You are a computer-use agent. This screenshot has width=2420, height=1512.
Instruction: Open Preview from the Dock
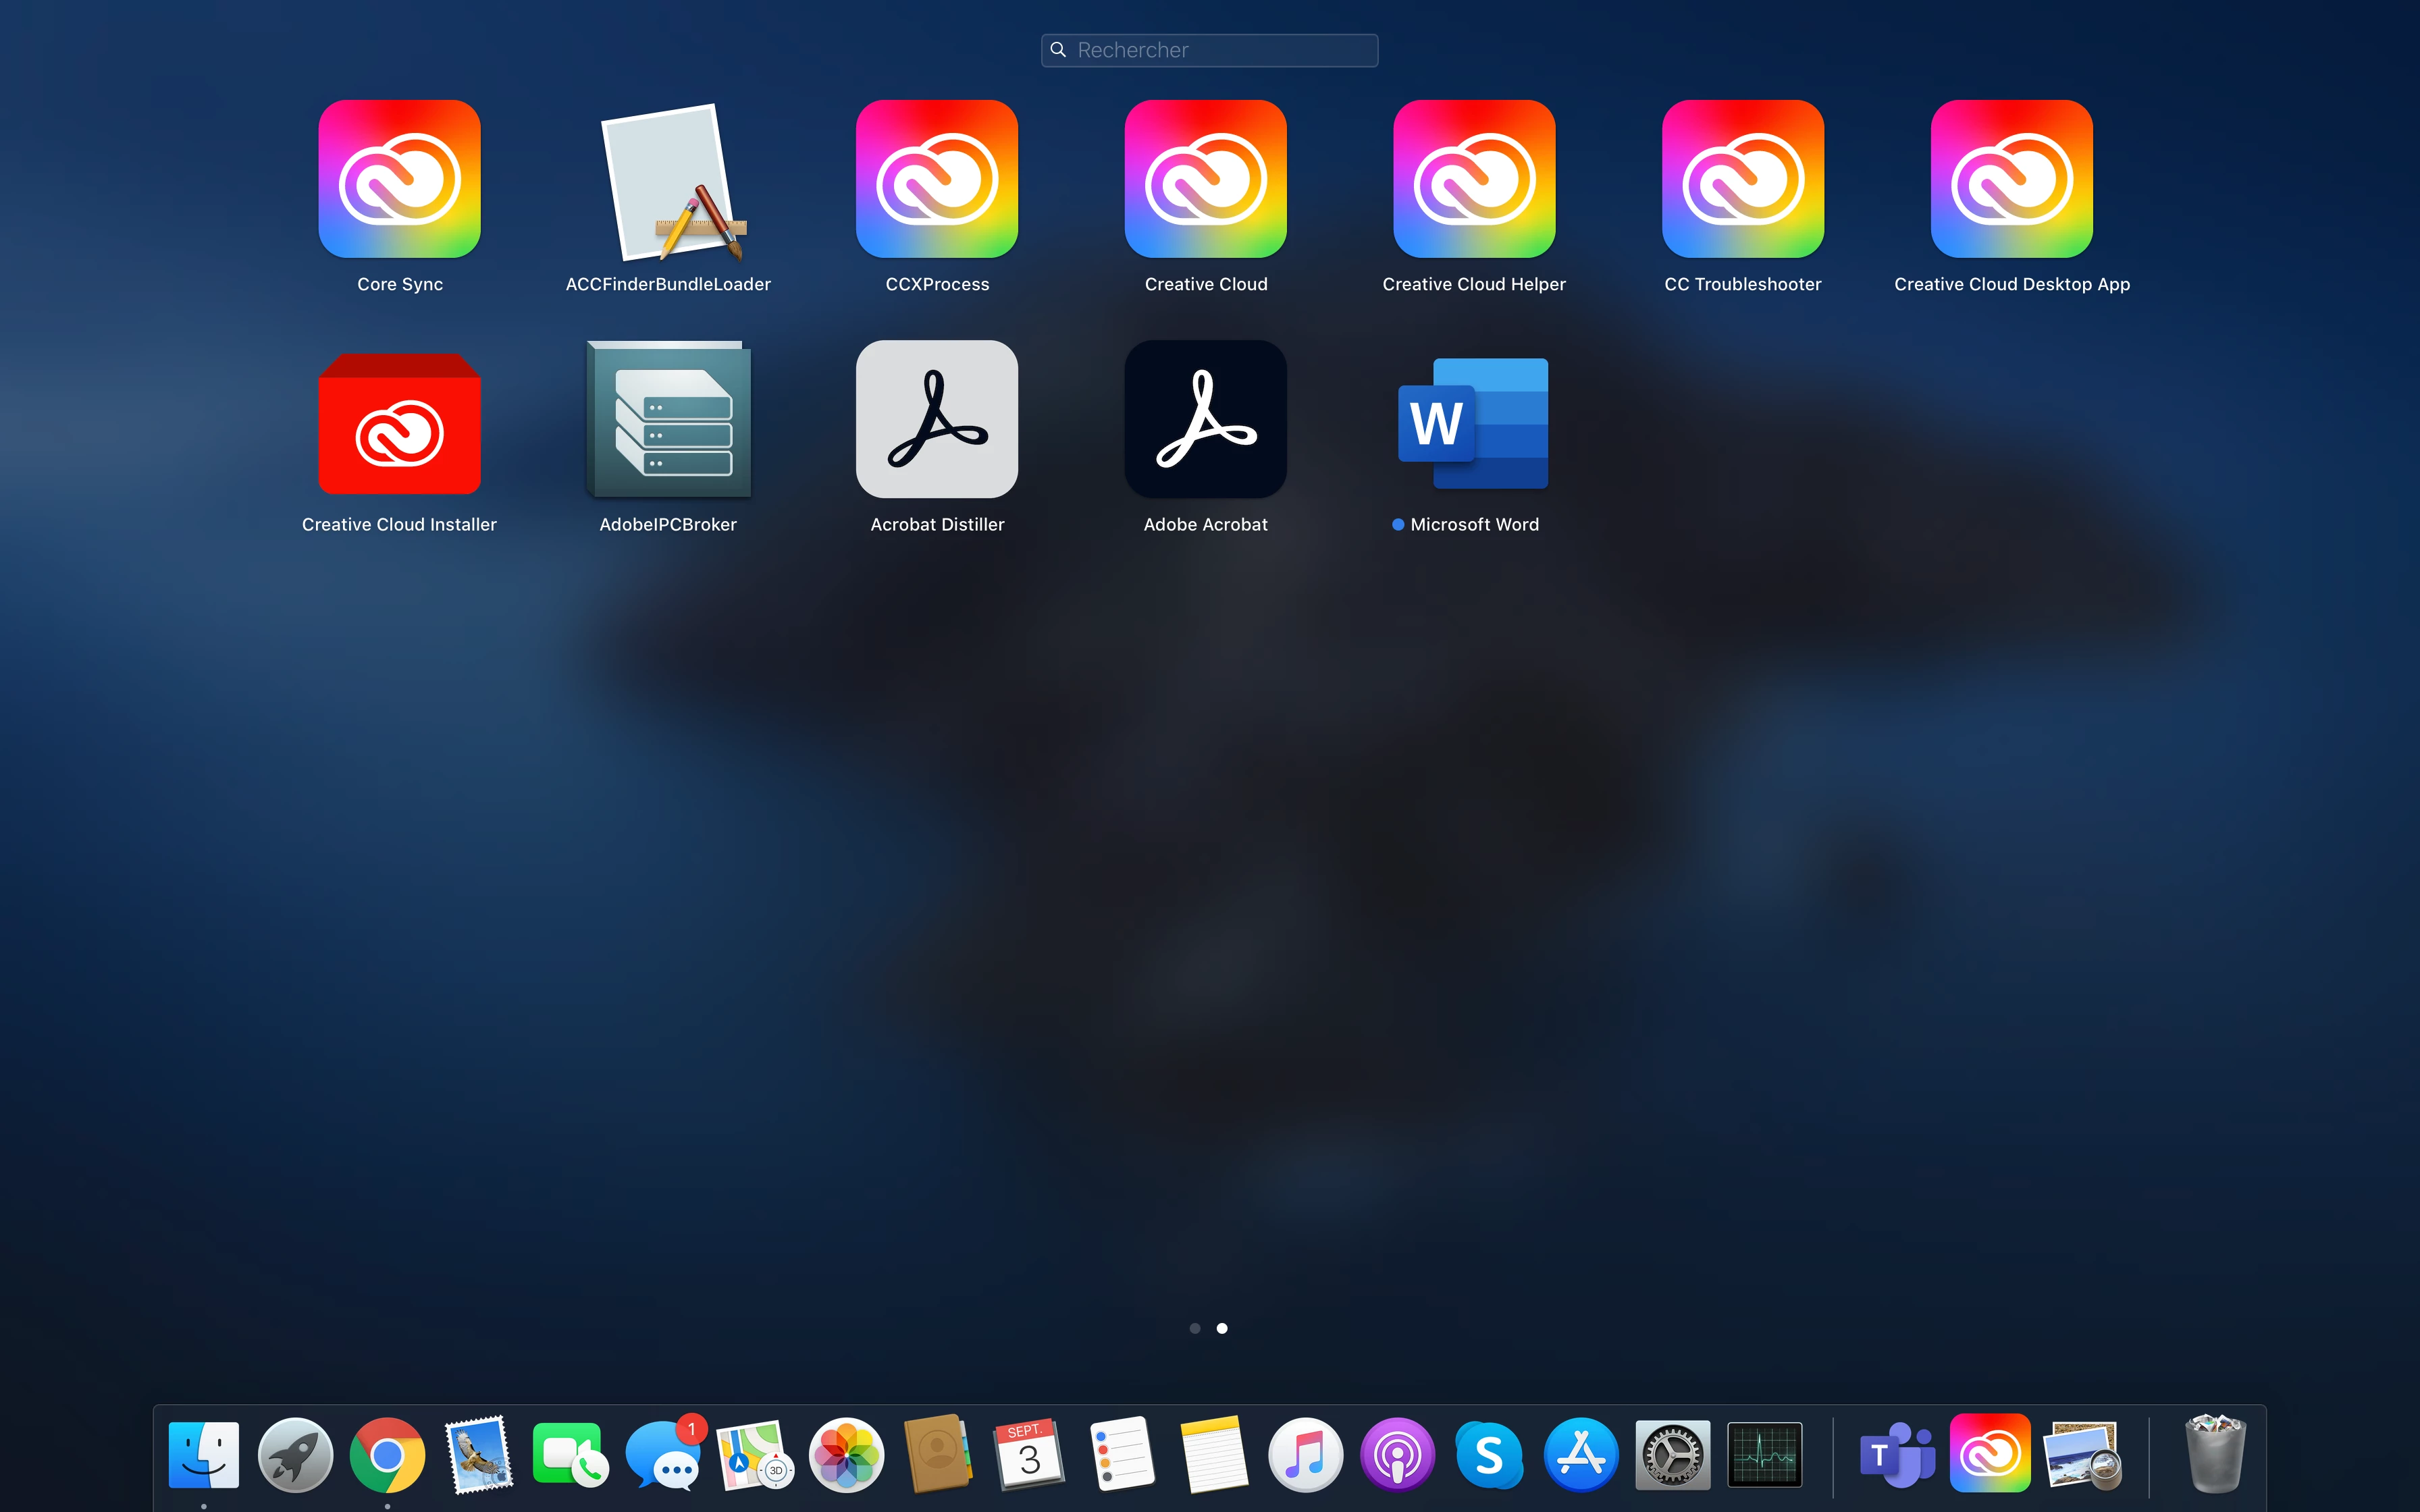tap(2083, 1454)
